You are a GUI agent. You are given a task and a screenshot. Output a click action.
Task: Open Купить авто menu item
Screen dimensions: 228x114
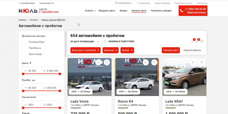coord(139,11)
